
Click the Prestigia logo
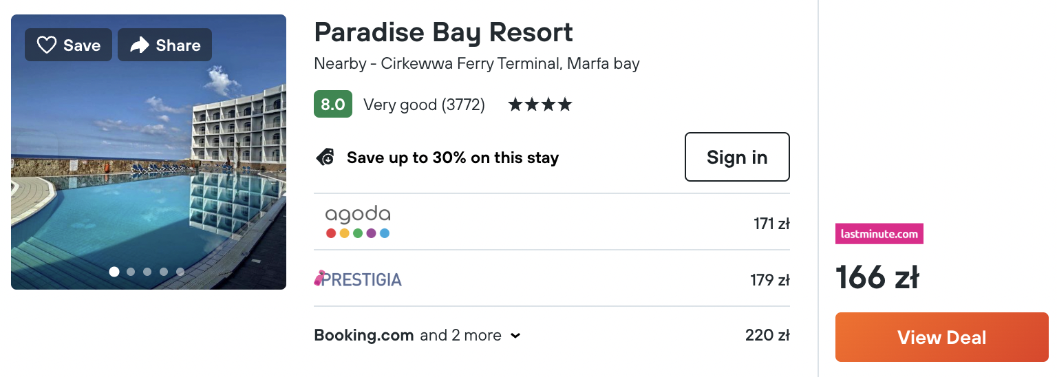tap(358, 279)
